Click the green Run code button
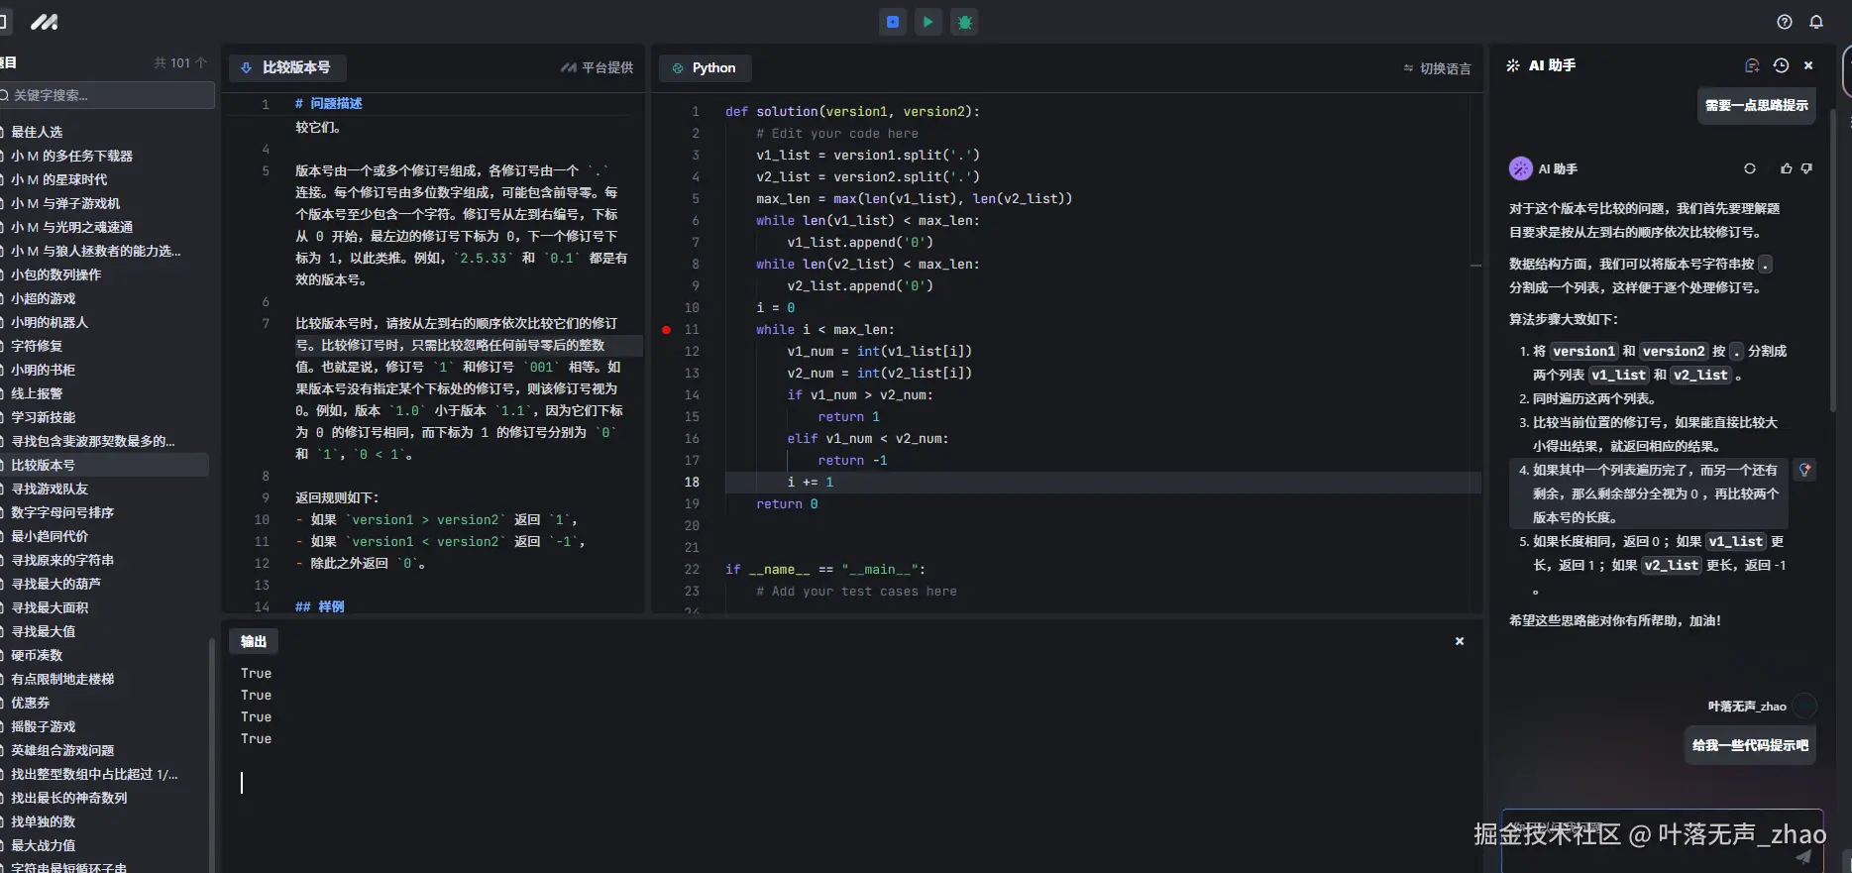Screen dimensions: 1852x873 [927, 22]
